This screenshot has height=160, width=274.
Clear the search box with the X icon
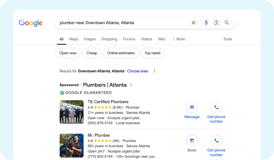(193, 23)
